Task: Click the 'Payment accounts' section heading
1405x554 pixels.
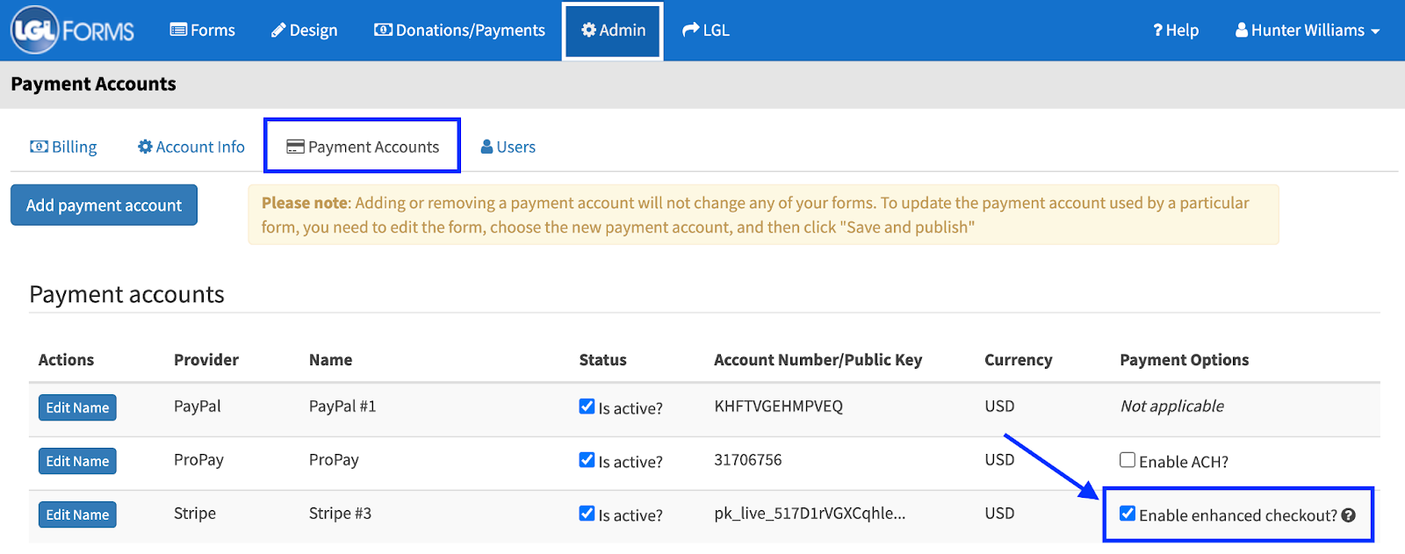Action: 126,295
